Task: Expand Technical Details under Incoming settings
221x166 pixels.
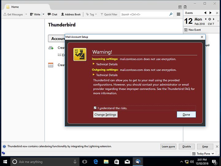Action: (105, 64)
